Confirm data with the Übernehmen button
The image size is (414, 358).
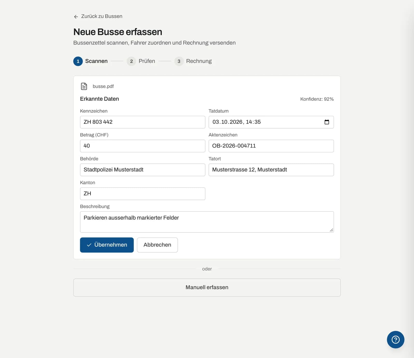click(107, 245)
